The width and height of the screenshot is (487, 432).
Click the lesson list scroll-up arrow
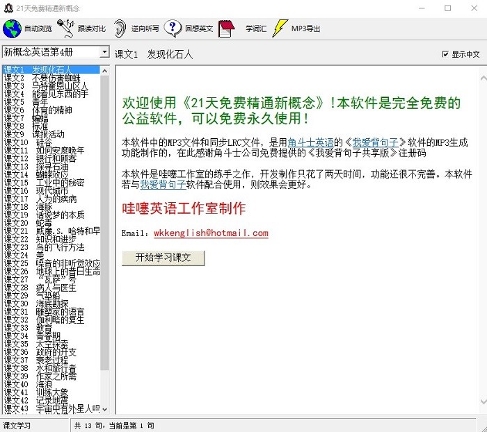[x=105, y=69]
